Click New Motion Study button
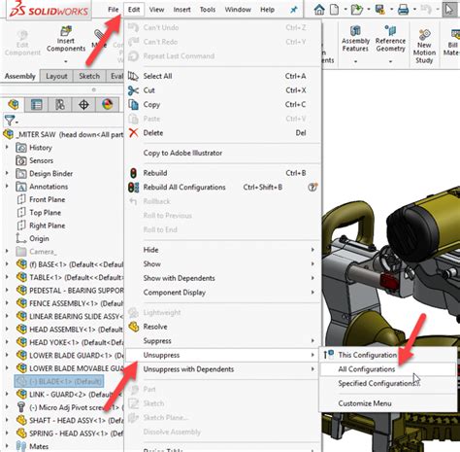The image size is (460, 452). [424, 47]
